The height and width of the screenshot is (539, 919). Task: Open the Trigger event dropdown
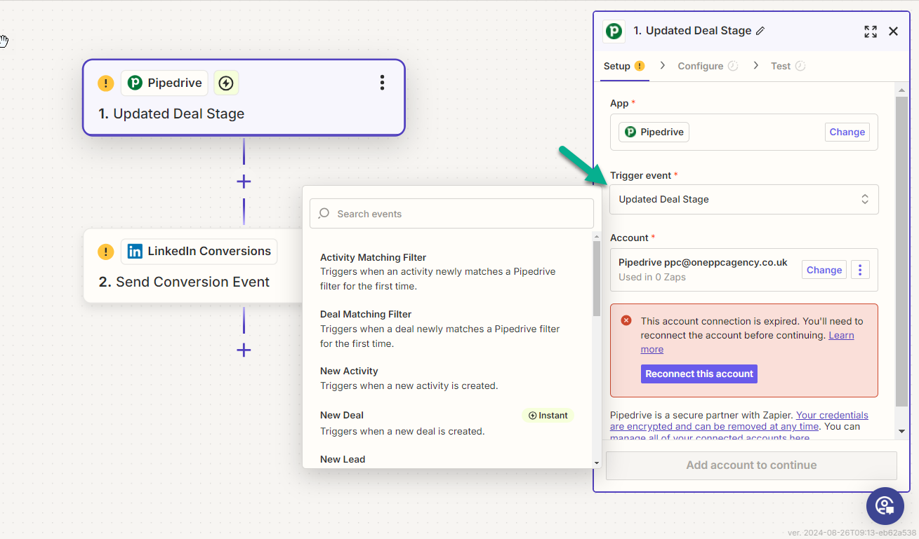click(x=744, y=199)
